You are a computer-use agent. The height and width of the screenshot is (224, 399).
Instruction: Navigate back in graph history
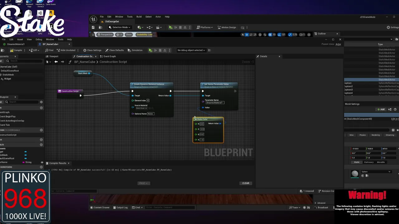[x=56, y=62]
